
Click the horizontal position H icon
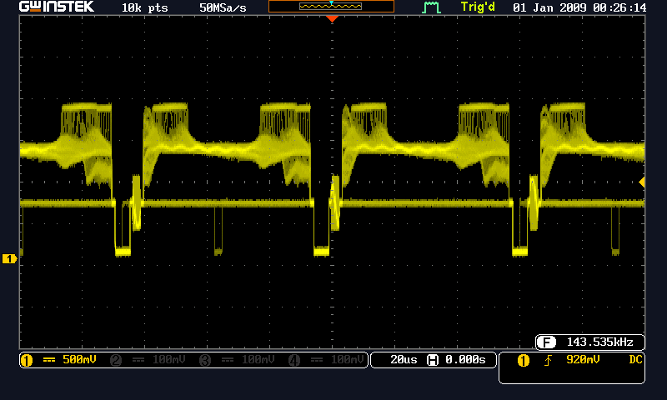(x=433, y=360)
